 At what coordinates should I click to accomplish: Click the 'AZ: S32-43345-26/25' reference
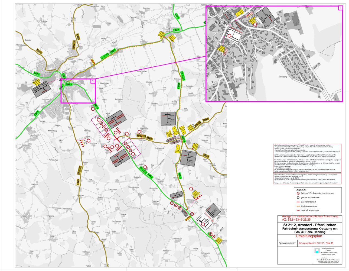pyautogui.click(x=296, y=220)
